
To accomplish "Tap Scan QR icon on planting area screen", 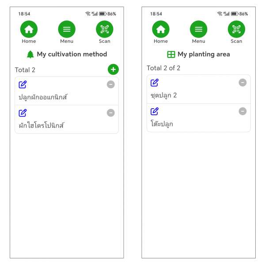I will 236,30.
